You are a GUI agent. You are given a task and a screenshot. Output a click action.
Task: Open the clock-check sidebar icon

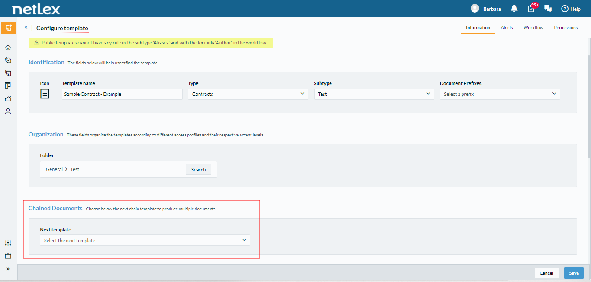point(8,60)
